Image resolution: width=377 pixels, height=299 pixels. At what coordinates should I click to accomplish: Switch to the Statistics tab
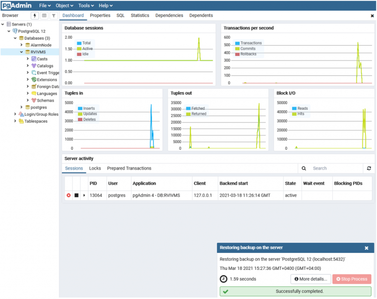click(140, 15)
